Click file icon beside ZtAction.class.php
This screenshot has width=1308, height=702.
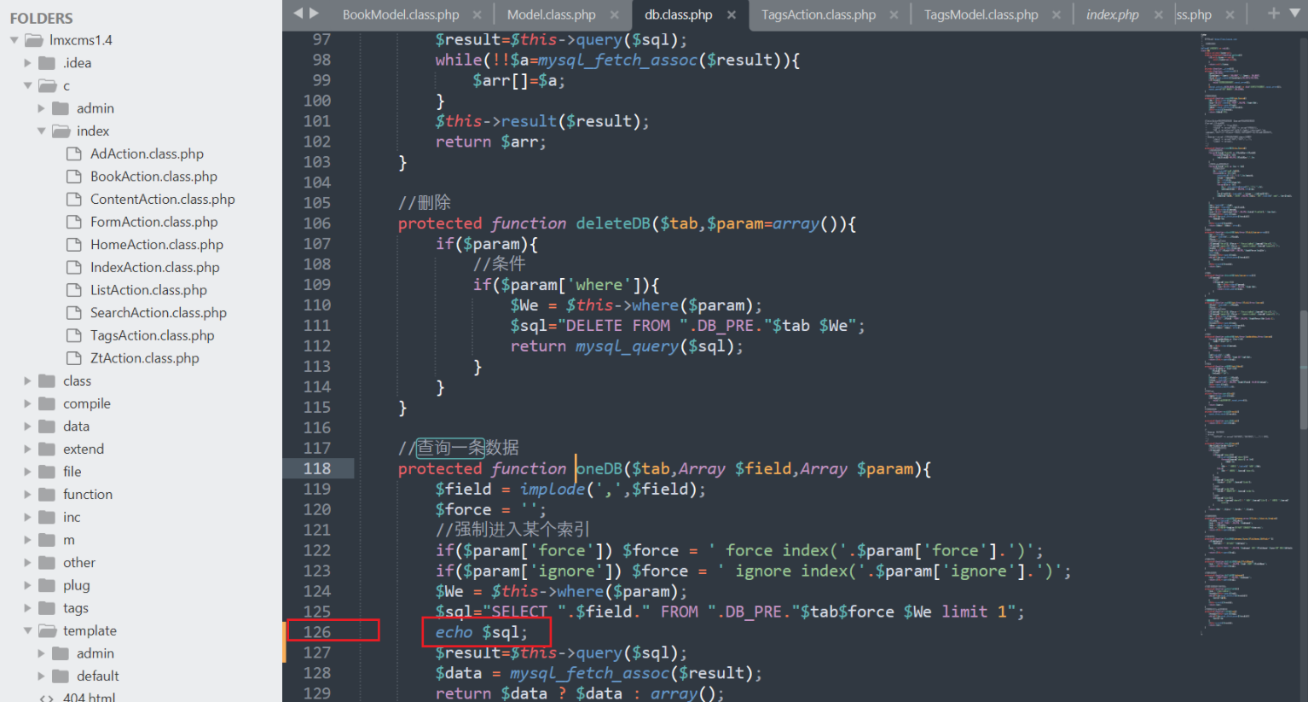point(73,358)
